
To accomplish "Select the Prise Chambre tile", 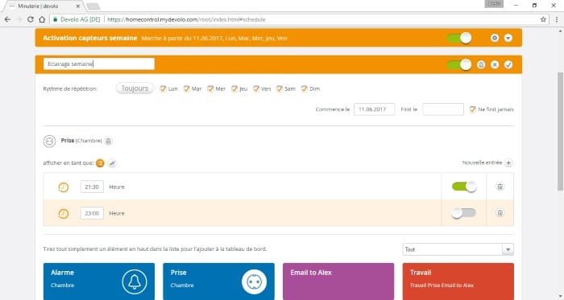I will (x=218, y=282).
